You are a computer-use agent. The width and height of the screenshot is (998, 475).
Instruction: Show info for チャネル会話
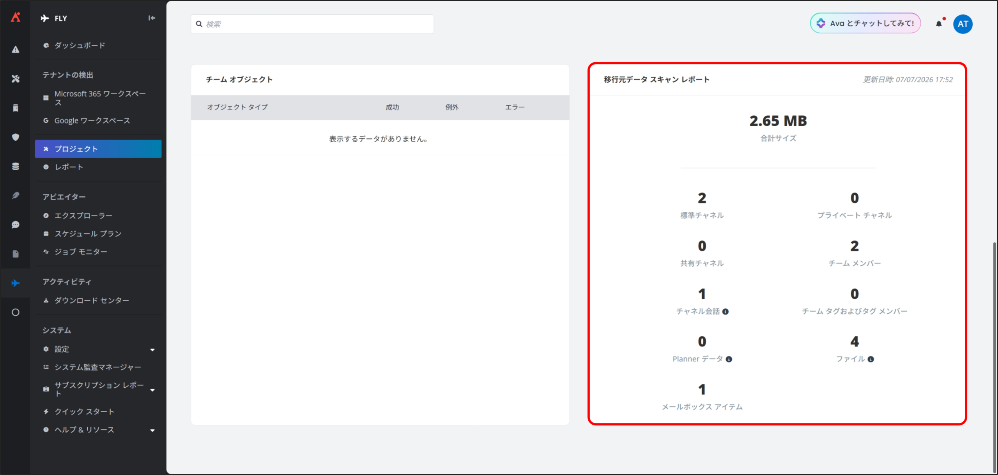[x=725, y=311]
